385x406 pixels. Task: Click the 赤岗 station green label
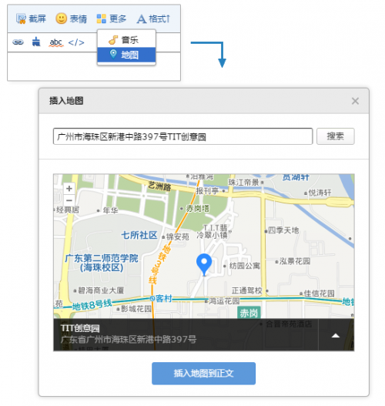[249, 313]
